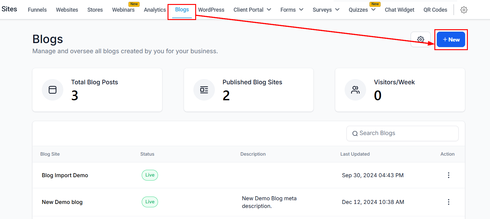
Task: Switch to the Websites tab
Action: (67, 10)
